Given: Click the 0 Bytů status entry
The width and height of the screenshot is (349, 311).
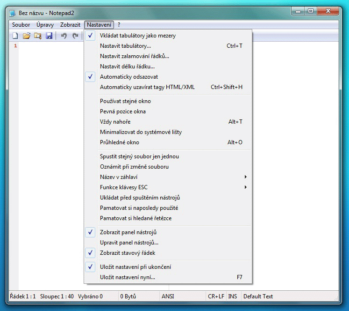Looking at the screenshot, I should click(x=128, y=296).
